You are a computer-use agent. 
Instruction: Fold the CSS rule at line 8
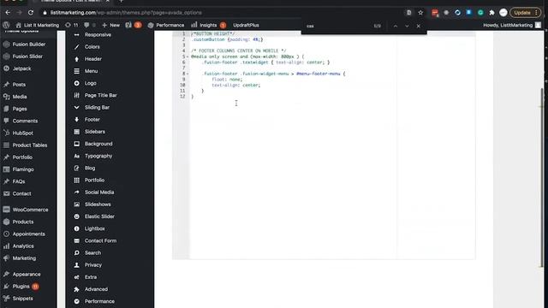coord(188,74)
